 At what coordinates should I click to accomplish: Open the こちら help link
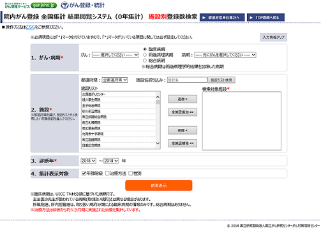(31, 27)
